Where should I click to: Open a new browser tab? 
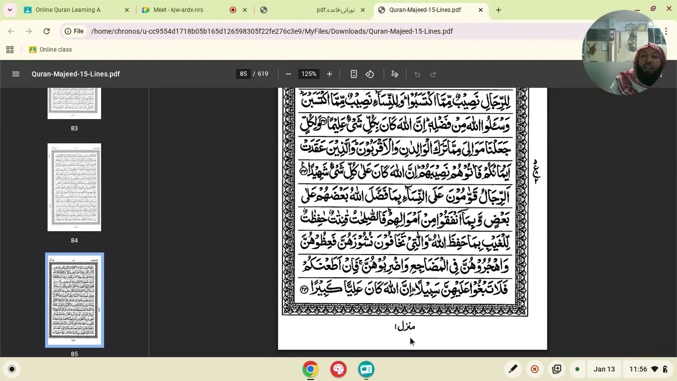pyautogui.click(x=498, y=10)
